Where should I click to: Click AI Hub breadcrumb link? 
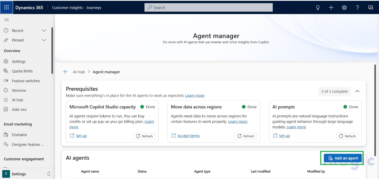[x=79, y=72]
